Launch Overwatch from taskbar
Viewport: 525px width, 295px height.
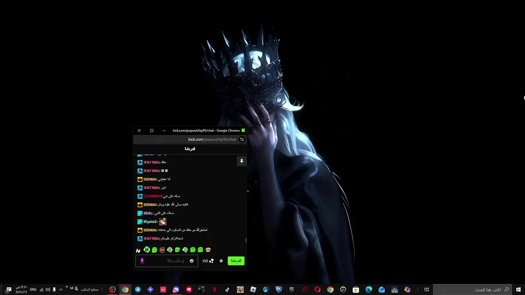343,290
